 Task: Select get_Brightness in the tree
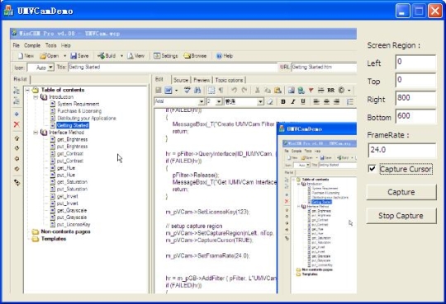(72, 139)
